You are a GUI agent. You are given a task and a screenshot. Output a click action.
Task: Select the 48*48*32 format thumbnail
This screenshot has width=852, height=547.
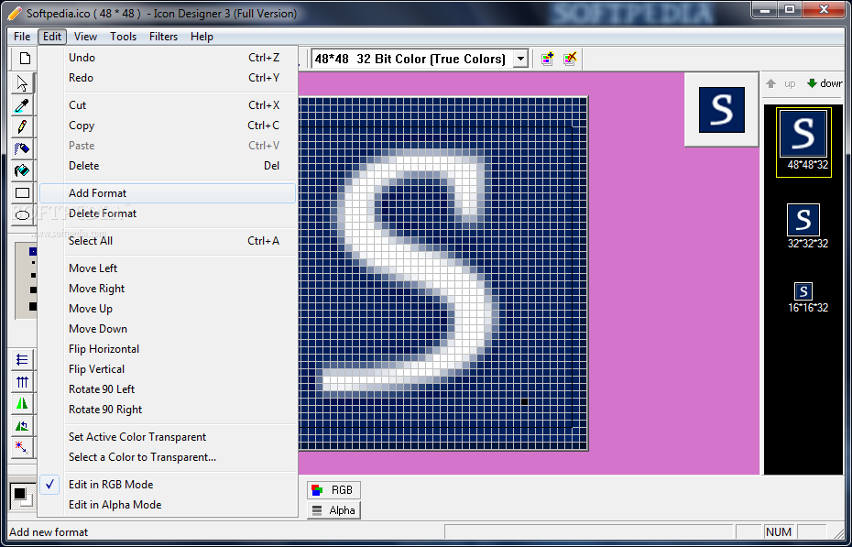(803, 142)
